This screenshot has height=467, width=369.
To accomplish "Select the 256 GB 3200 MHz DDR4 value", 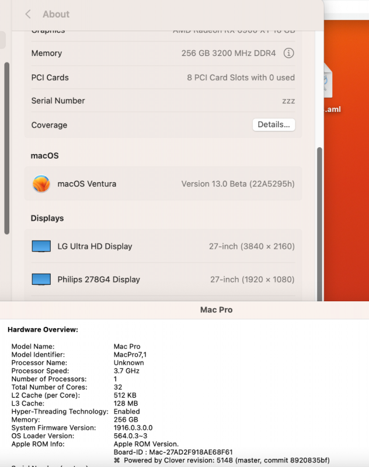I will tap(228, 53).
